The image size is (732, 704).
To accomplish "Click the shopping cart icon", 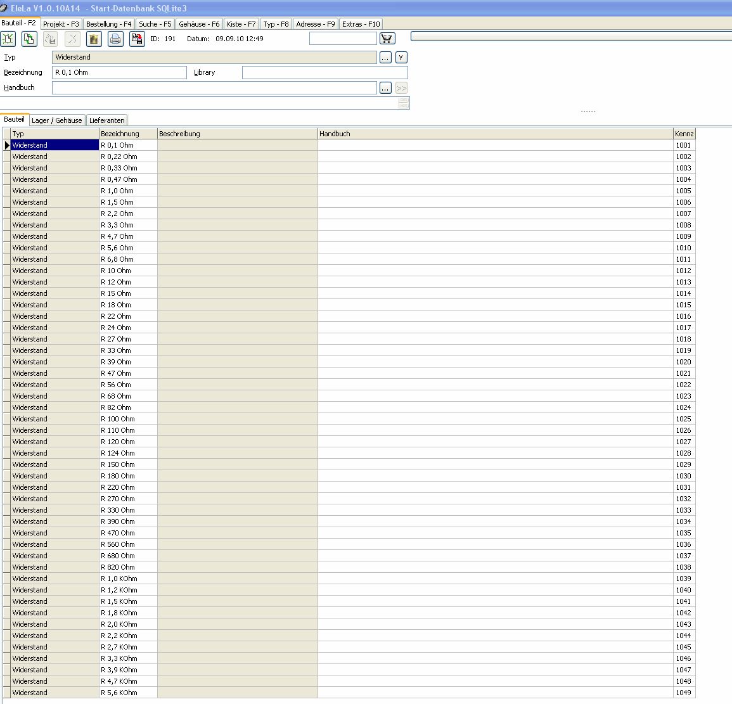I will point(387,38).
